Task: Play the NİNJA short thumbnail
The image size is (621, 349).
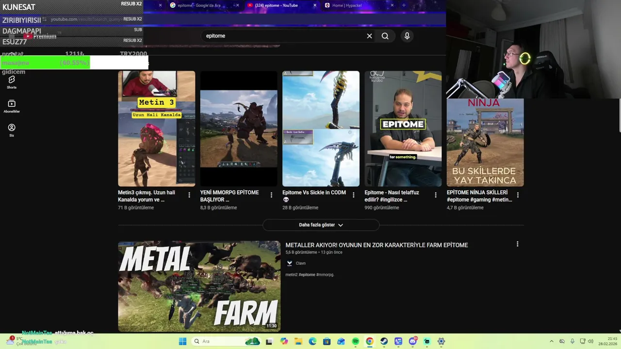Action: [x=485, y=142]
